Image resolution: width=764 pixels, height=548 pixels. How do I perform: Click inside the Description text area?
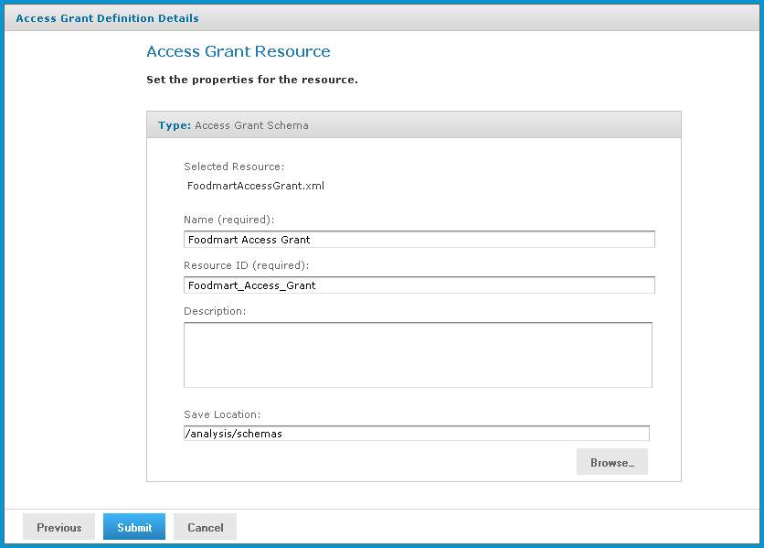[418, 355]
